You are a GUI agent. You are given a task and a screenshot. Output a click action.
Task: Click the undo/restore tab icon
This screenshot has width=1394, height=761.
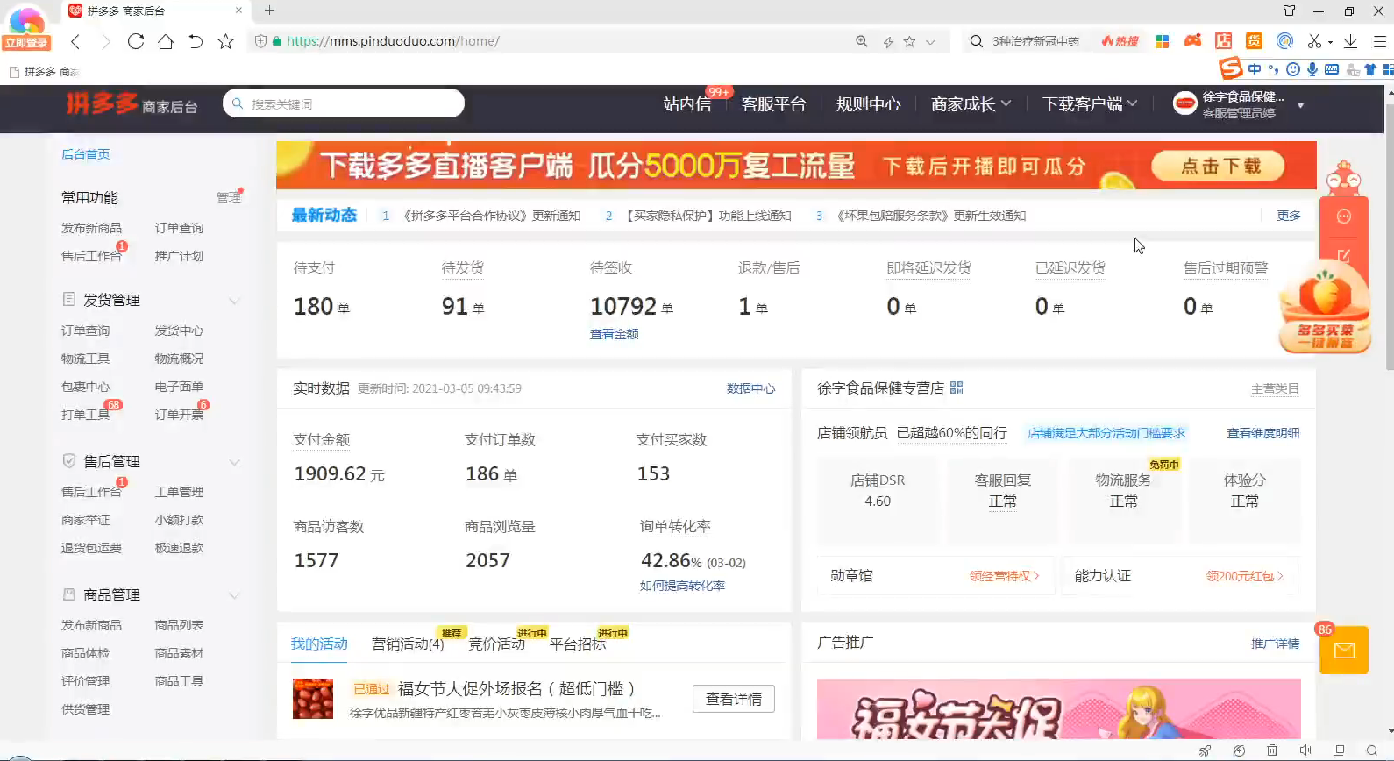[x=196, y=41]
